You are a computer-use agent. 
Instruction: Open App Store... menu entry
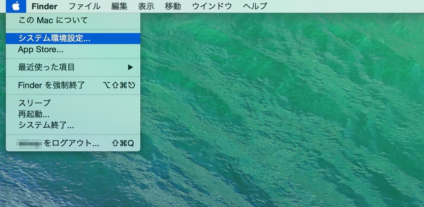coord(73,50)
